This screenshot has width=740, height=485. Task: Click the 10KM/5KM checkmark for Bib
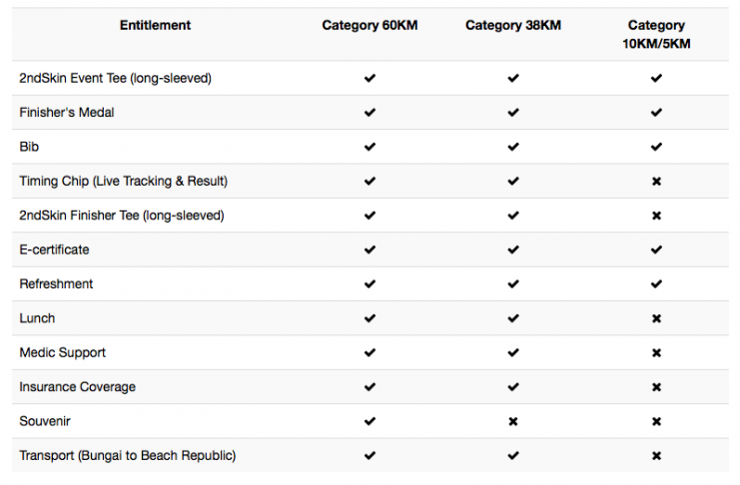click(656, 147)
